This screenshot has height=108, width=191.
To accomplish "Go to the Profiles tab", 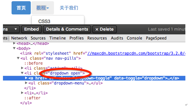I will (x=76, y=38).
